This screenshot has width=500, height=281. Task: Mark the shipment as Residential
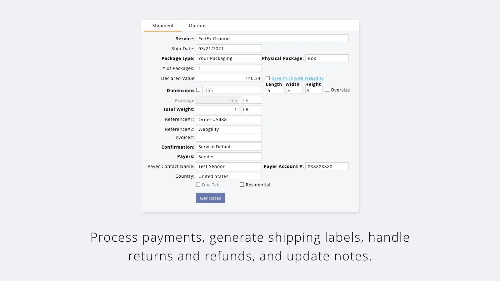coord(242,185)
